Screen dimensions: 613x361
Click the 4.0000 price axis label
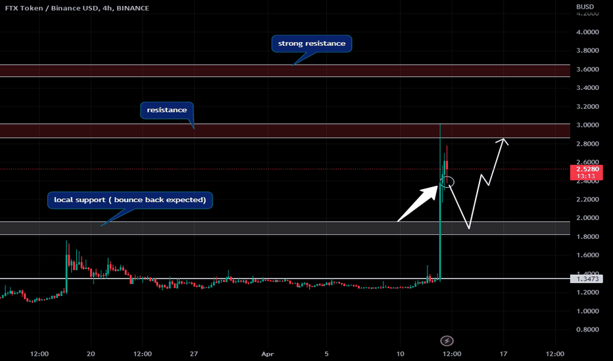pyautogui.click(x=587, y=32)
